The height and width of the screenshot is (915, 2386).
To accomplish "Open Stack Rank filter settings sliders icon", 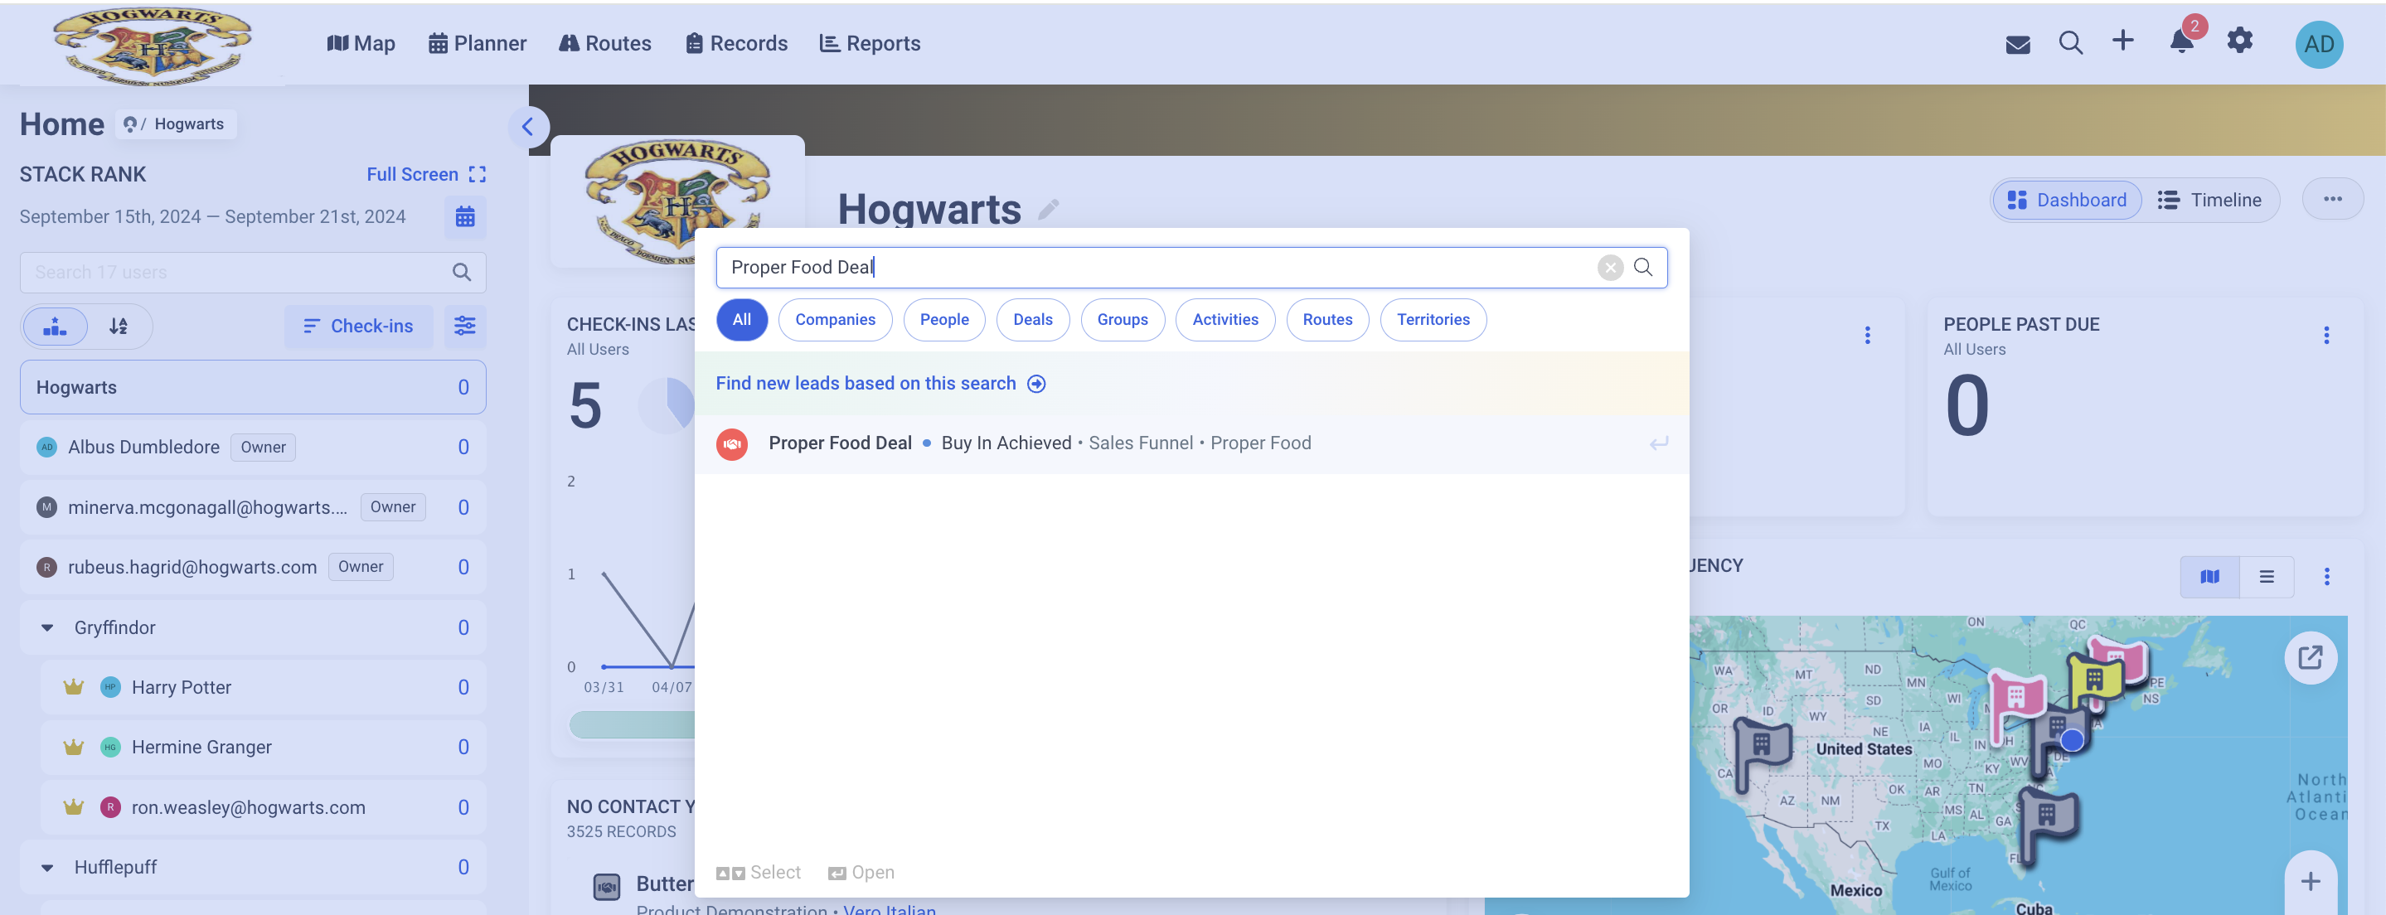I will 465,326.
